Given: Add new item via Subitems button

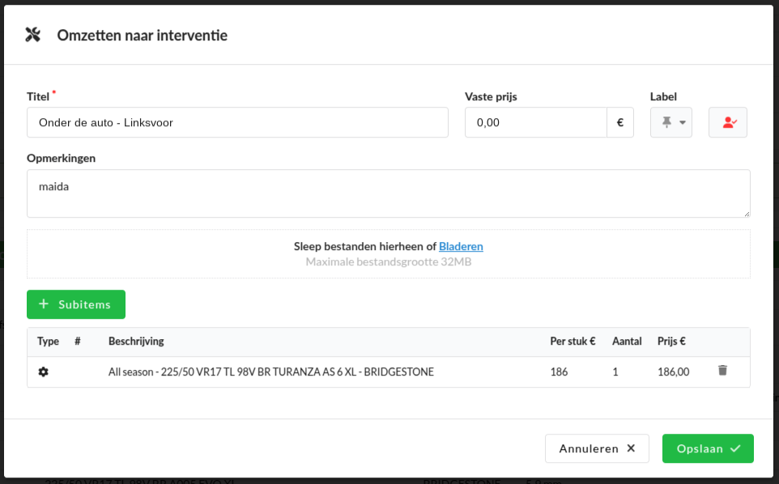Looking at the screenshot, I should pyautogui.click(x=76, y=304).
